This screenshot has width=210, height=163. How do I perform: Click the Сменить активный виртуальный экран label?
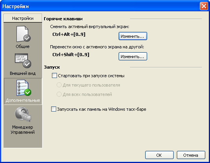click(x=90, y=27)
